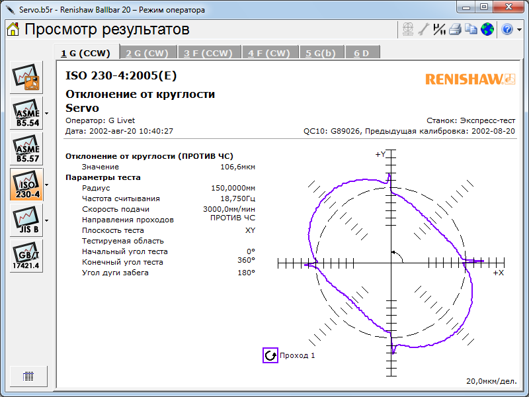Click the Угол дуги забега row
Screen dimensions: 529x397
click(169, 273)
